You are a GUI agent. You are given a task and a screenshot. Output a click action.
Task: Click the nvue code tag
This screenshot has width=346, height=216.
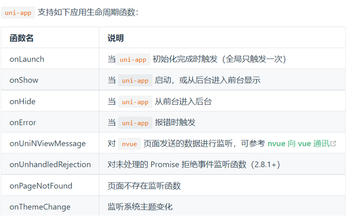[129, 144]
